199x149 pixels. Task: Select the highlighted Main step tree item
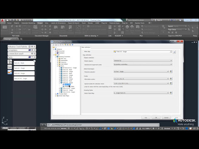(68, 84)
